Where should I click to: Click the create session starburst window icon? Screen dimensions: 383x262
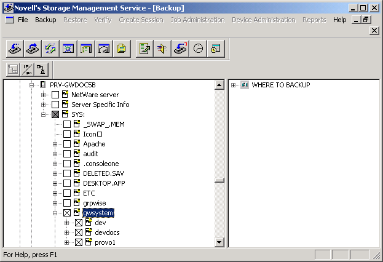(68, 49)
